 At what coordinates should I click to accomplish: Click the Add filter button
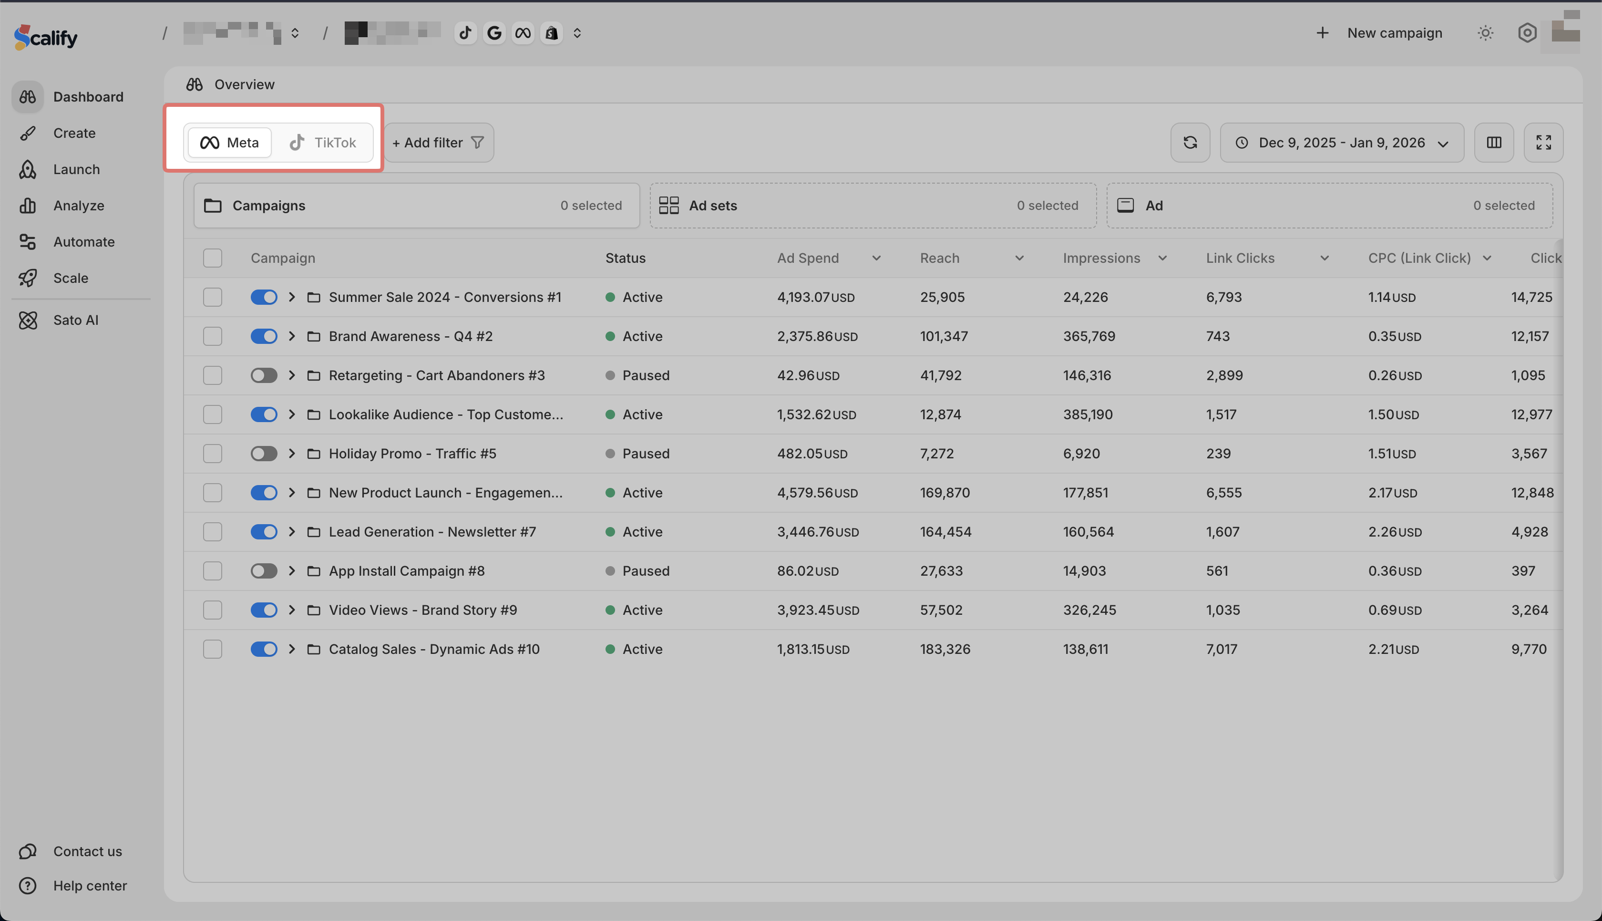click(438, 142)
